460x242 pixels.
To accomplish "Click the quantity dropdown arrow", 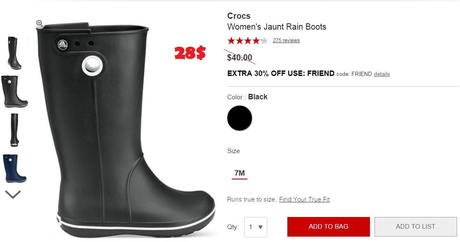I will pos(260,227).
